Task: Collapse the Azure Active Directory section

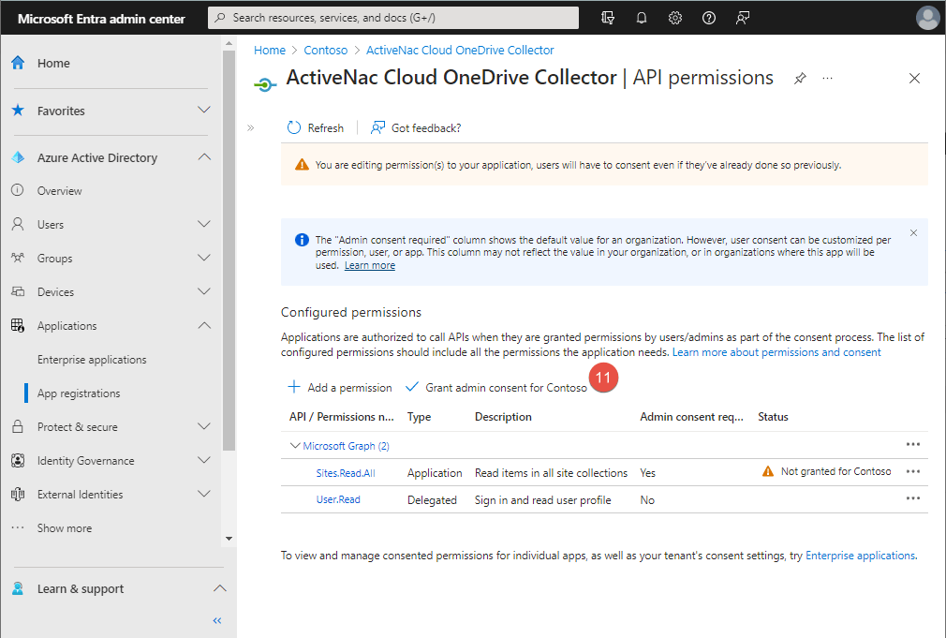Action: coord(204,157)
